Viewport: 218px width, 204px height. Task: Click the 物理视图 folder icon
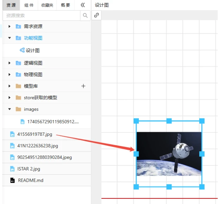pyautogui.click(x=18, y=75)
